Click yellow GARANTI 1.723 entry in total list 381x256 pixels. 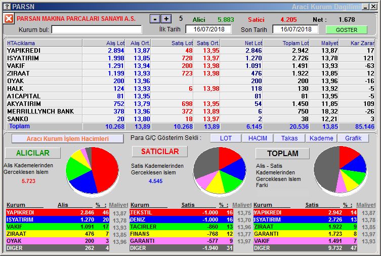point(305,234)
